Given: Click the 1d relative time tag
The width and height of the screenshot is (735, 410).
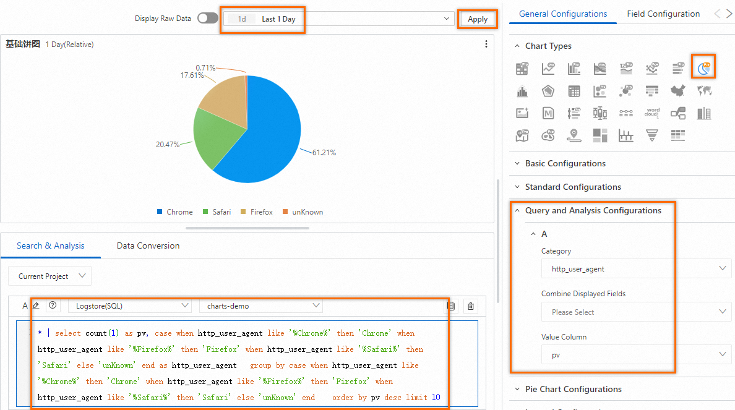Looking at the screenshot, I should [x=242, y=19].
